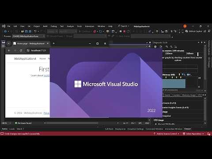The image size is (212, 159).
Task: Open the Test menu
Action: [62, 26]
